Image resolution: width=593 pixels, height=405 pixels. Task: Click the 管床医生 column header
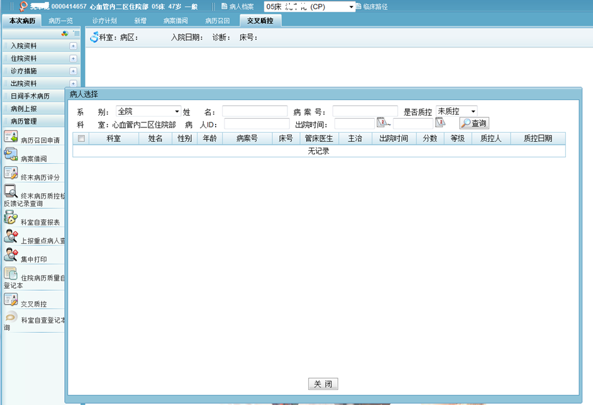point(319,138)
